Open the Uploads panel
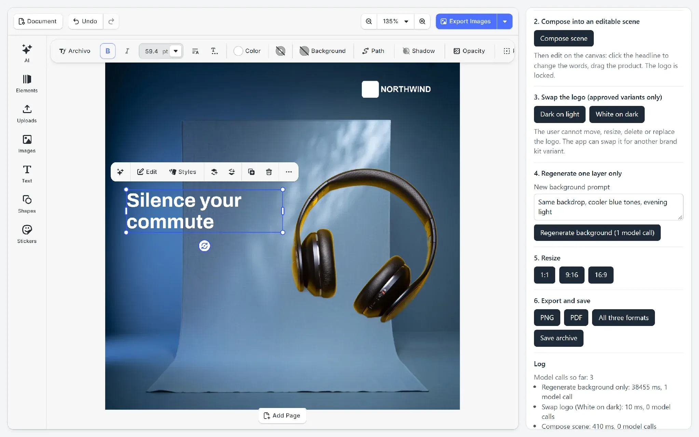The width and height of the screenshot is (699, 437). pos(27,113)
